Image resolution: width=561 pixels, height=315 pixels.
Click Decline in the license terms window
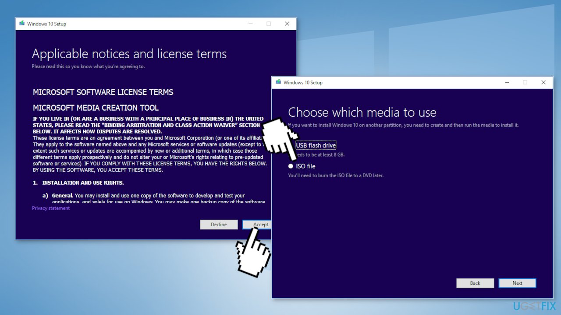tap(219, 224)
